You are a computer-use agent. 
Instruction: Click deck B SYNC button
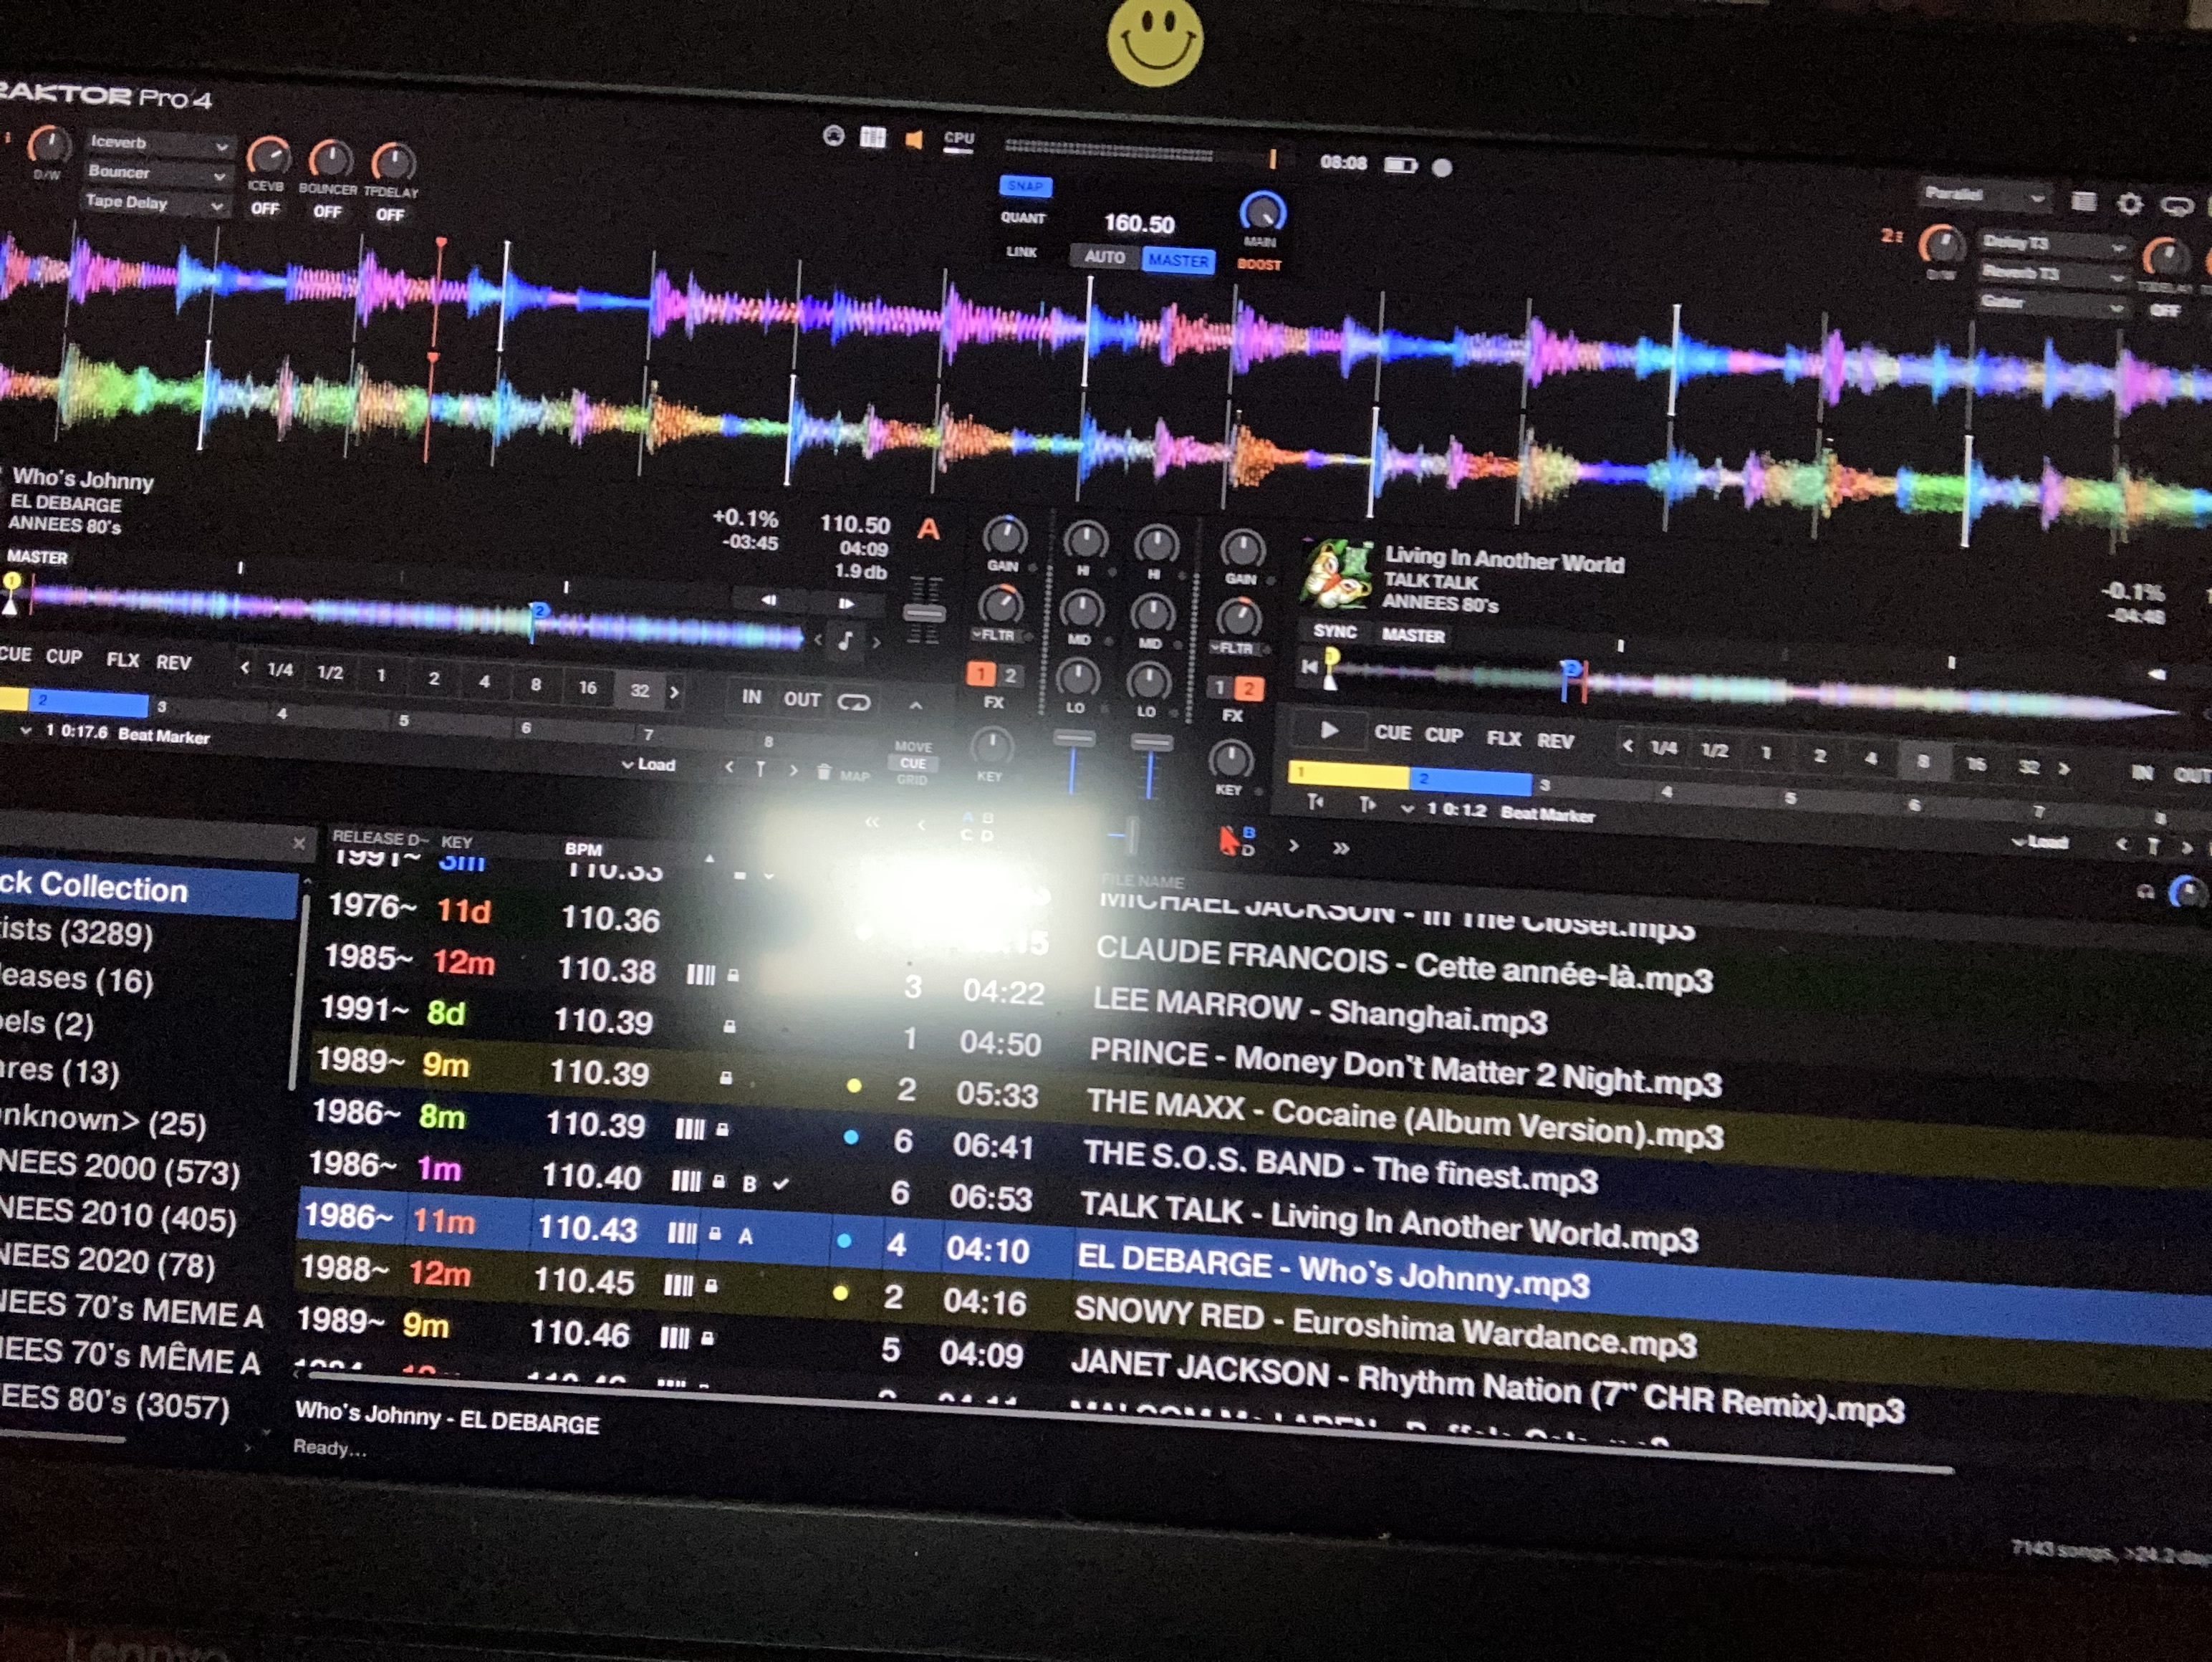point(1335,631)
